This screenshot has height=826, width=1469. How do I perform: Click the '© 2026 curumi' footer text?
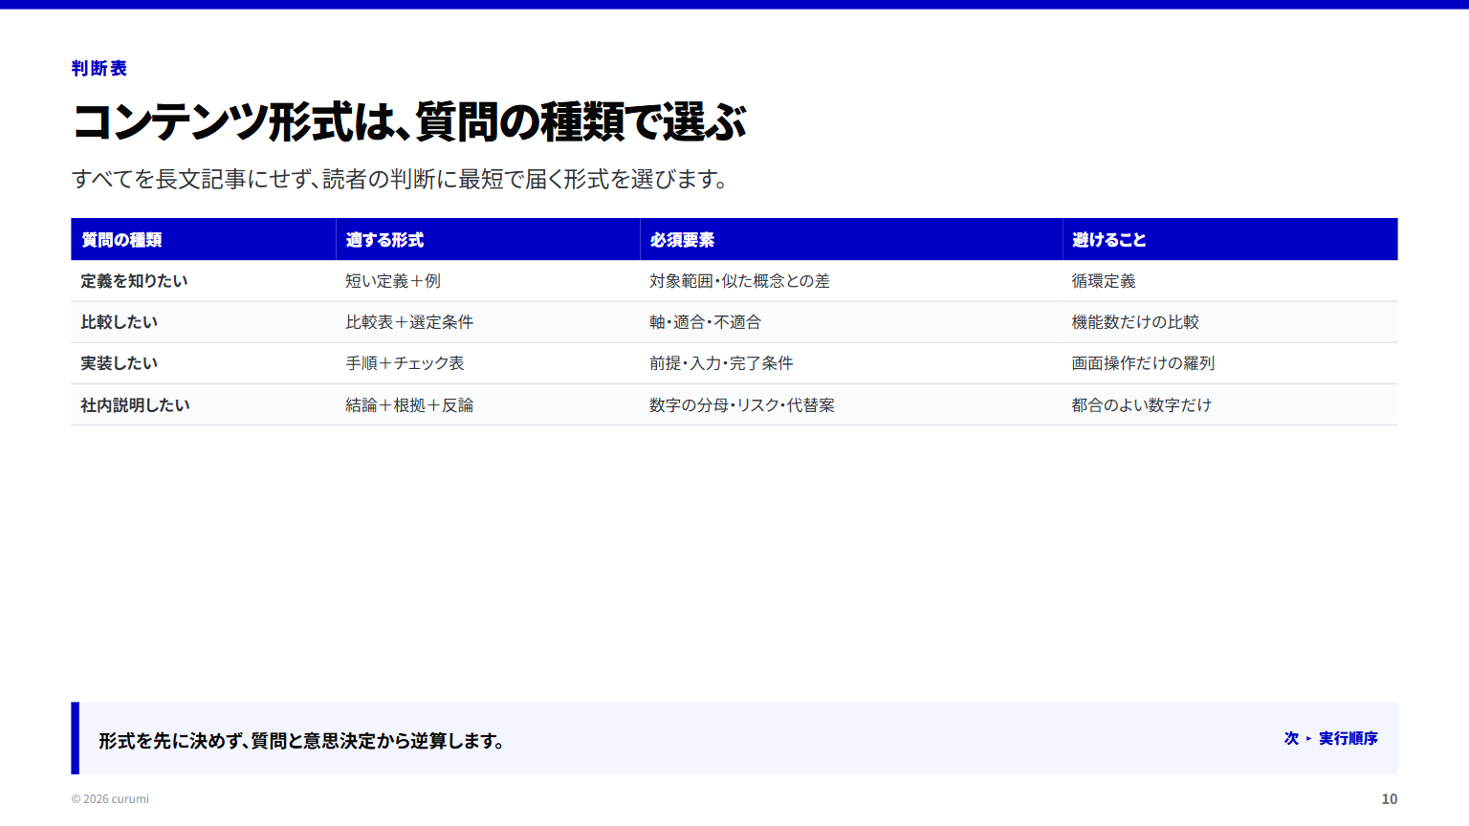coord(110,799)
